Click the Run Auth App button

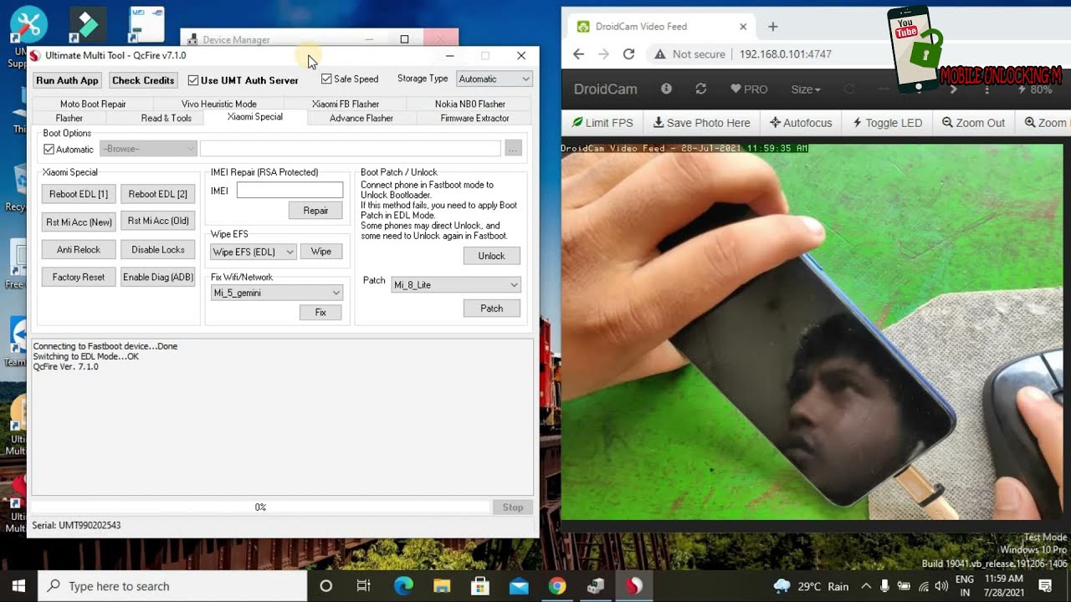pos(67,80)
